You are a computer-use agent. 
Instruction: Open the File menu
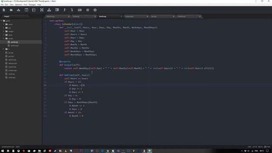point(2,5)
